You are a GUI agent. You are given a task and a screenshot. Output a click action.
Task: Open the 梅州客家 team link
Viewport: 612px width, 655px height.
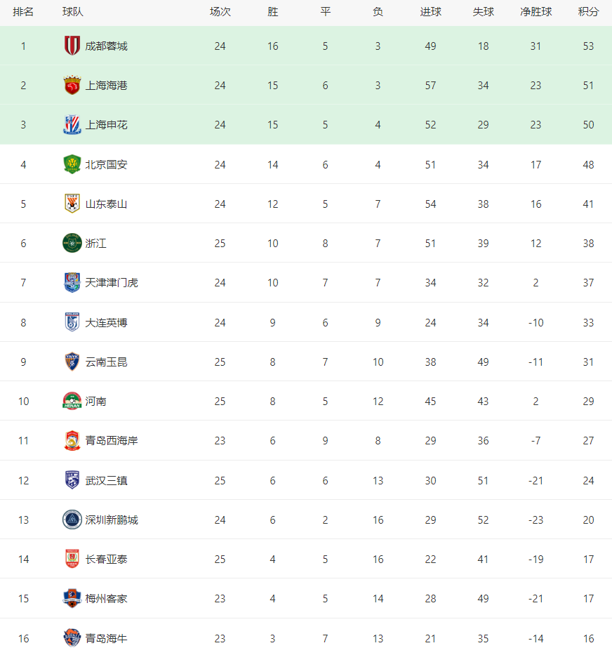(x=106, y=599)
